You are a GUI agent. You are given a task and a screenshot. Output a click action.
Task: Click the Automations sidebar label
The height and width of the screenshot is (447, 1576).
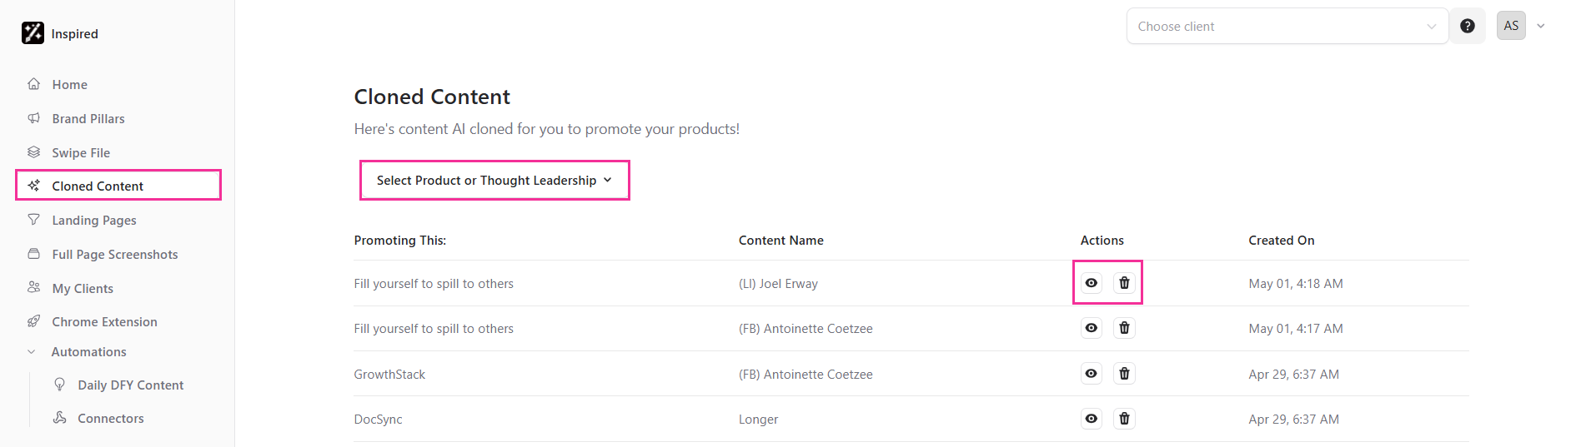89,352
